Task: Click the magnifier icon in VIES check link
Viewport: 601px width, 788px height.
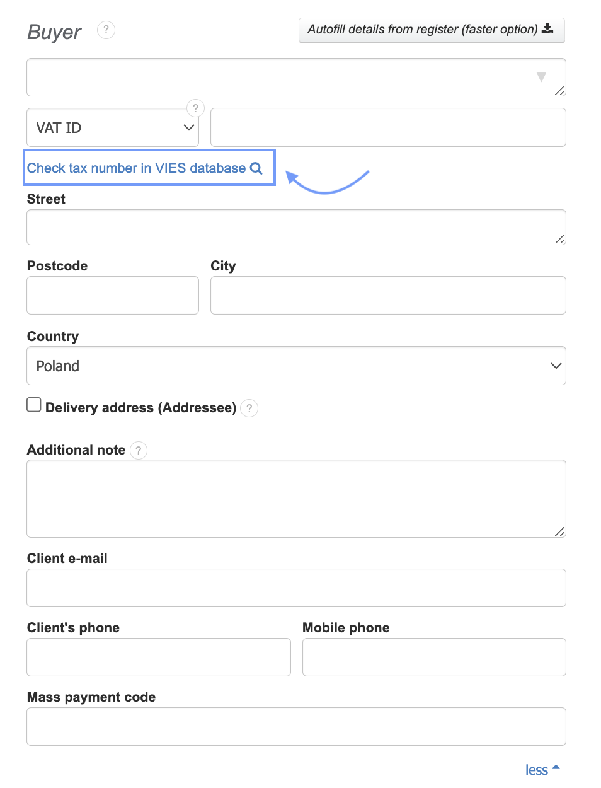Action: click(x=256, y=168)
